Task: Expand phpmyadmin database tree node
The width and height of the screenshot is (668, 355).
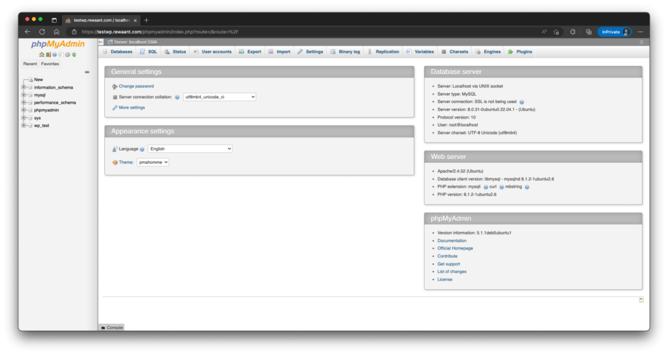Action: click(x=24, y=110)
